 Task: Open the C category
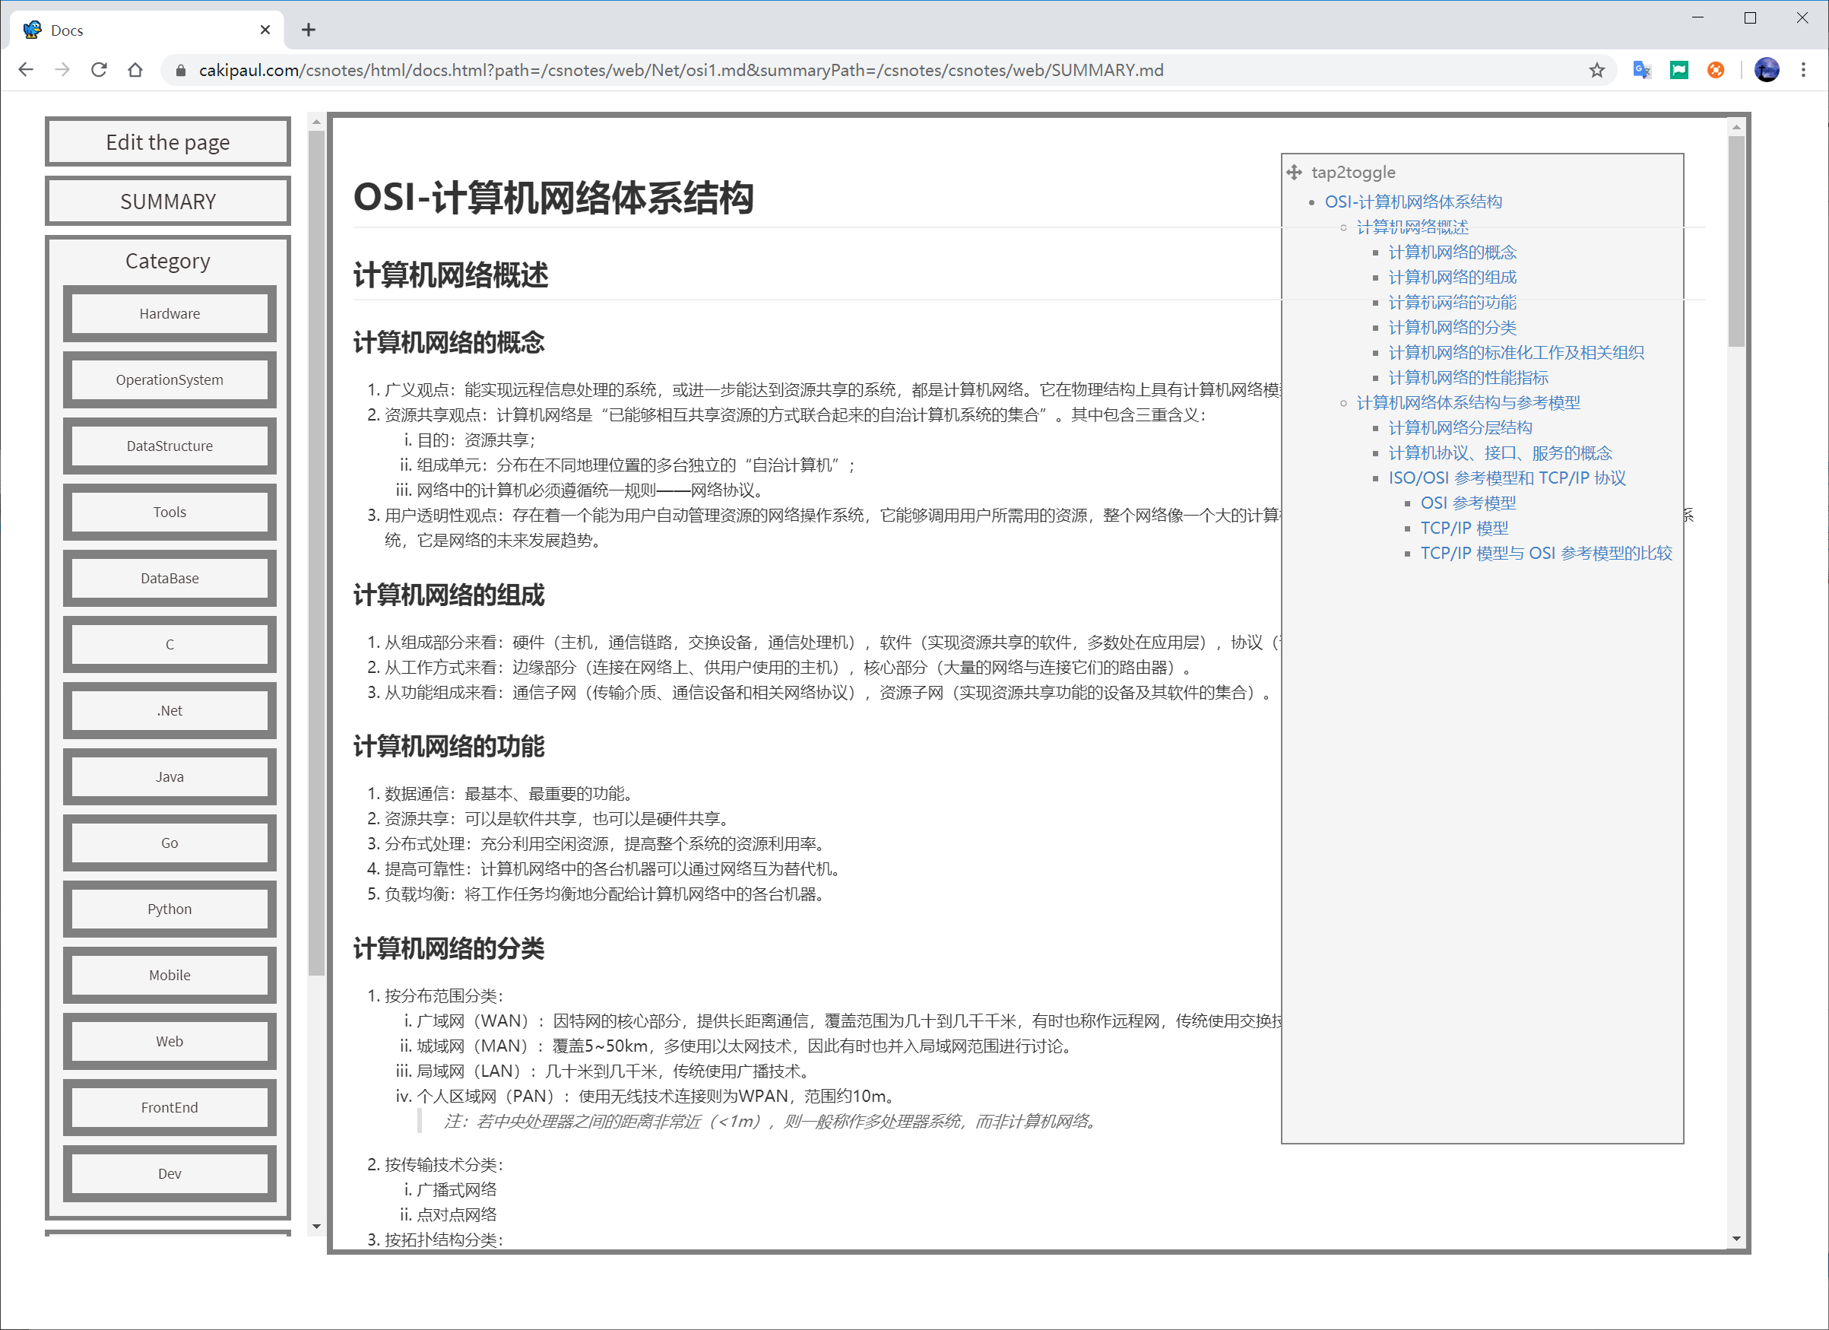170,644
